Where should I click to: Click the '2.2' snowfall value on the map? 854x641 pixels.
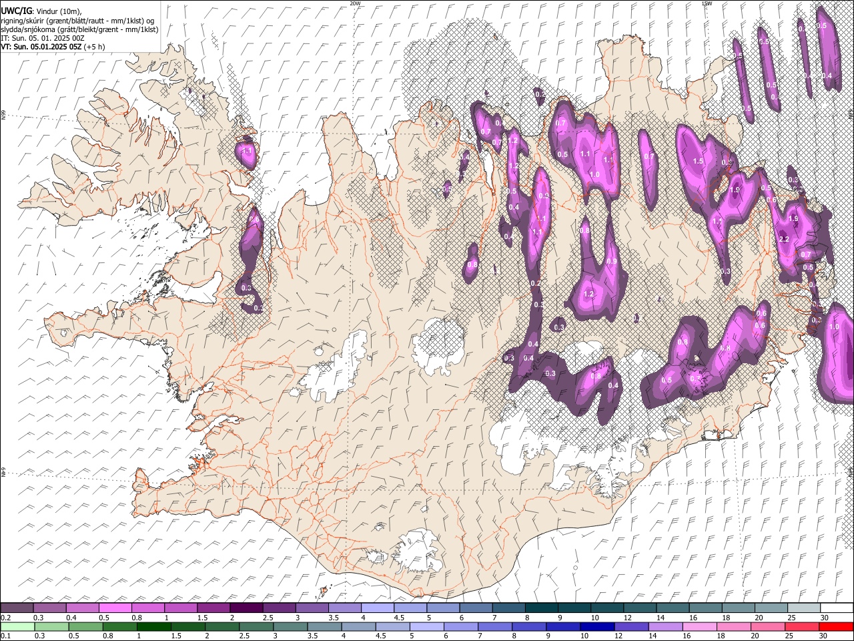(x=784, y=240)
